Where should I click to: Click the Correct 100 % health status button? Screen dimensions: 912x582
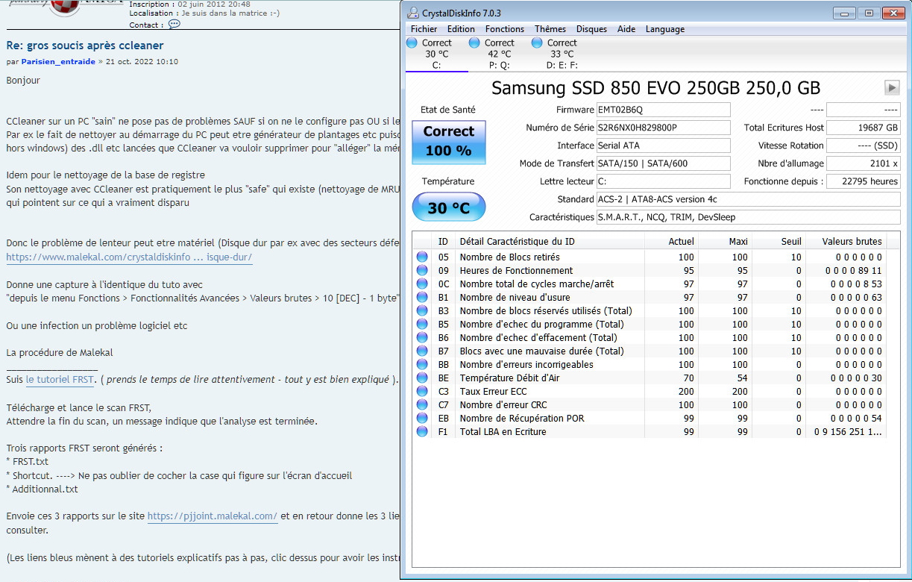click(x=448, y=141)
